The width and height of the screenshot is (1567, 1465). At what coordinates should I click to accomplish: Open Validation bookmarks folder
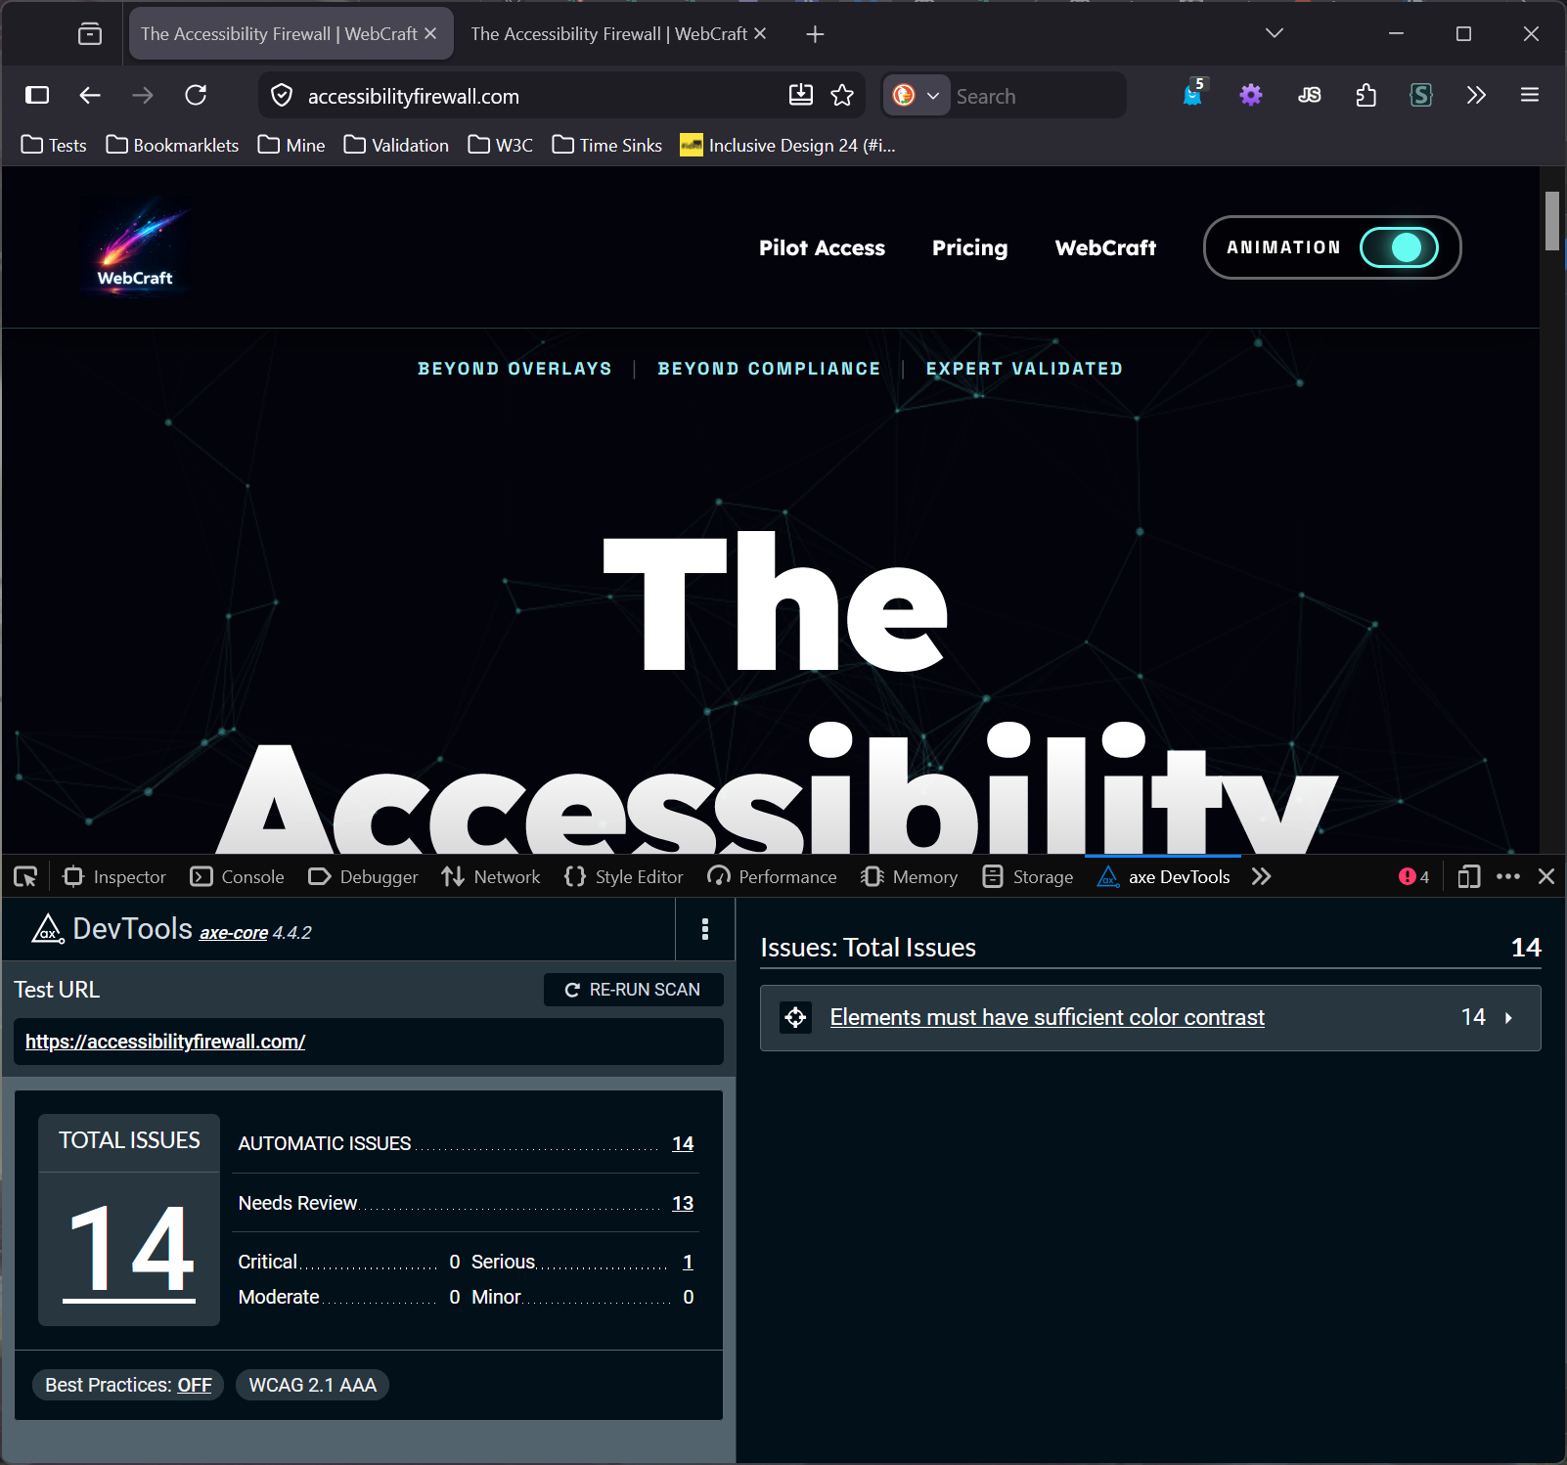396,146
